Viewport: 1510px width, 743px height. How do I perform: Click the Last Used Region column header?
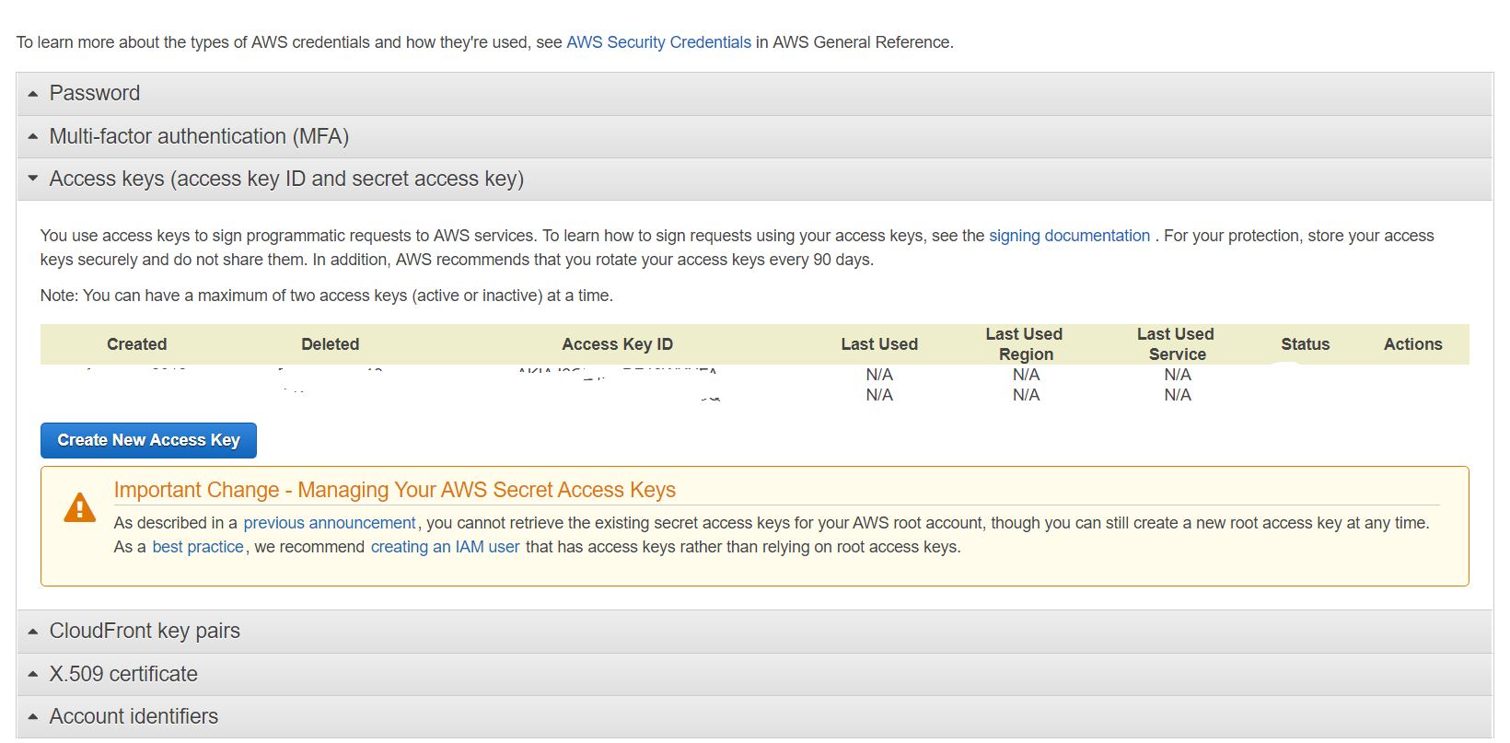pos(1025,344)
